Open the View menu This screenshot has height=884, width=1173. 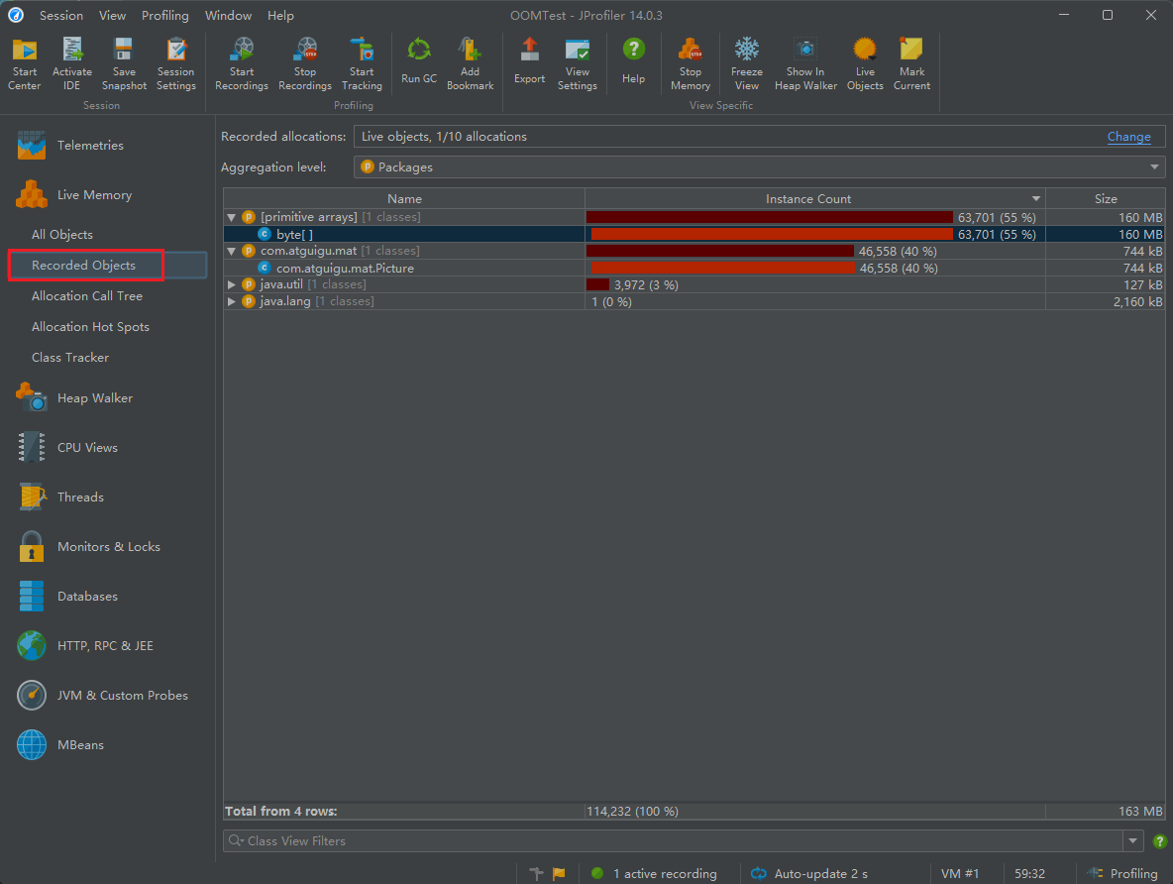tap(112, 15)
